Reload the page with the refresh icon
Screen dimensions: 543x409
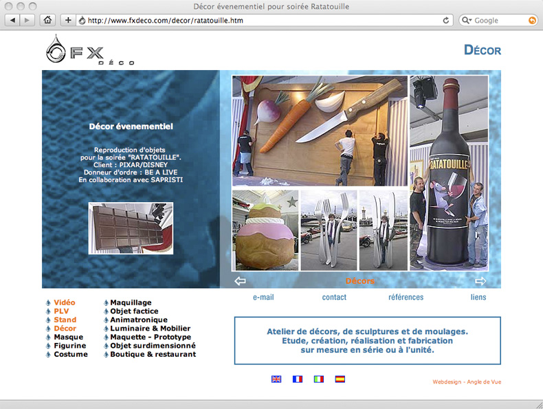[446, 21]
